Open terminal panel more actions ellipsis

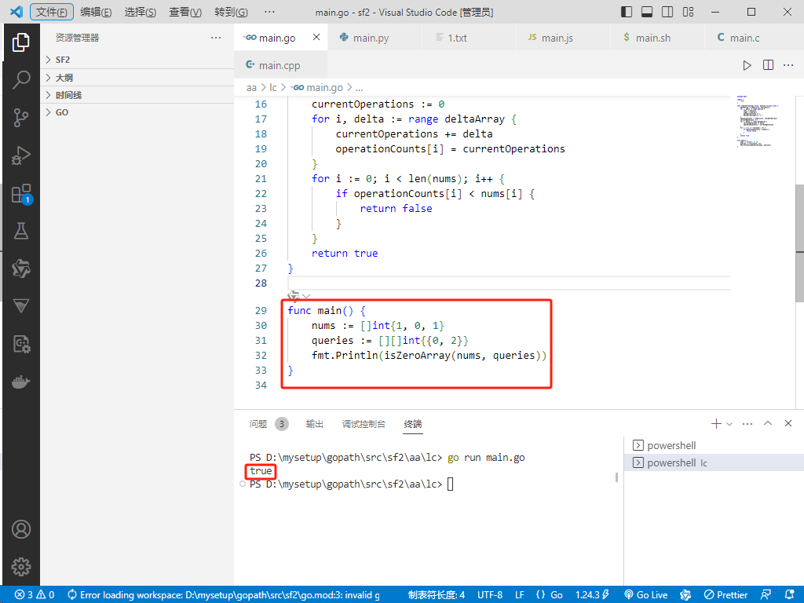point(747,423)
